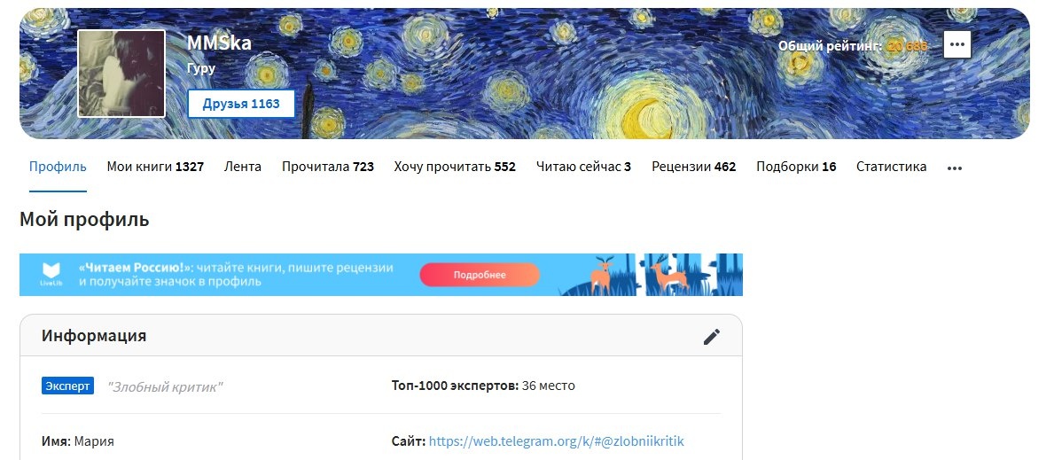Select the Хочу прочитать 552 tab
The width and height of the screenshot is (1054, 460).
click(x=455, y=167)
